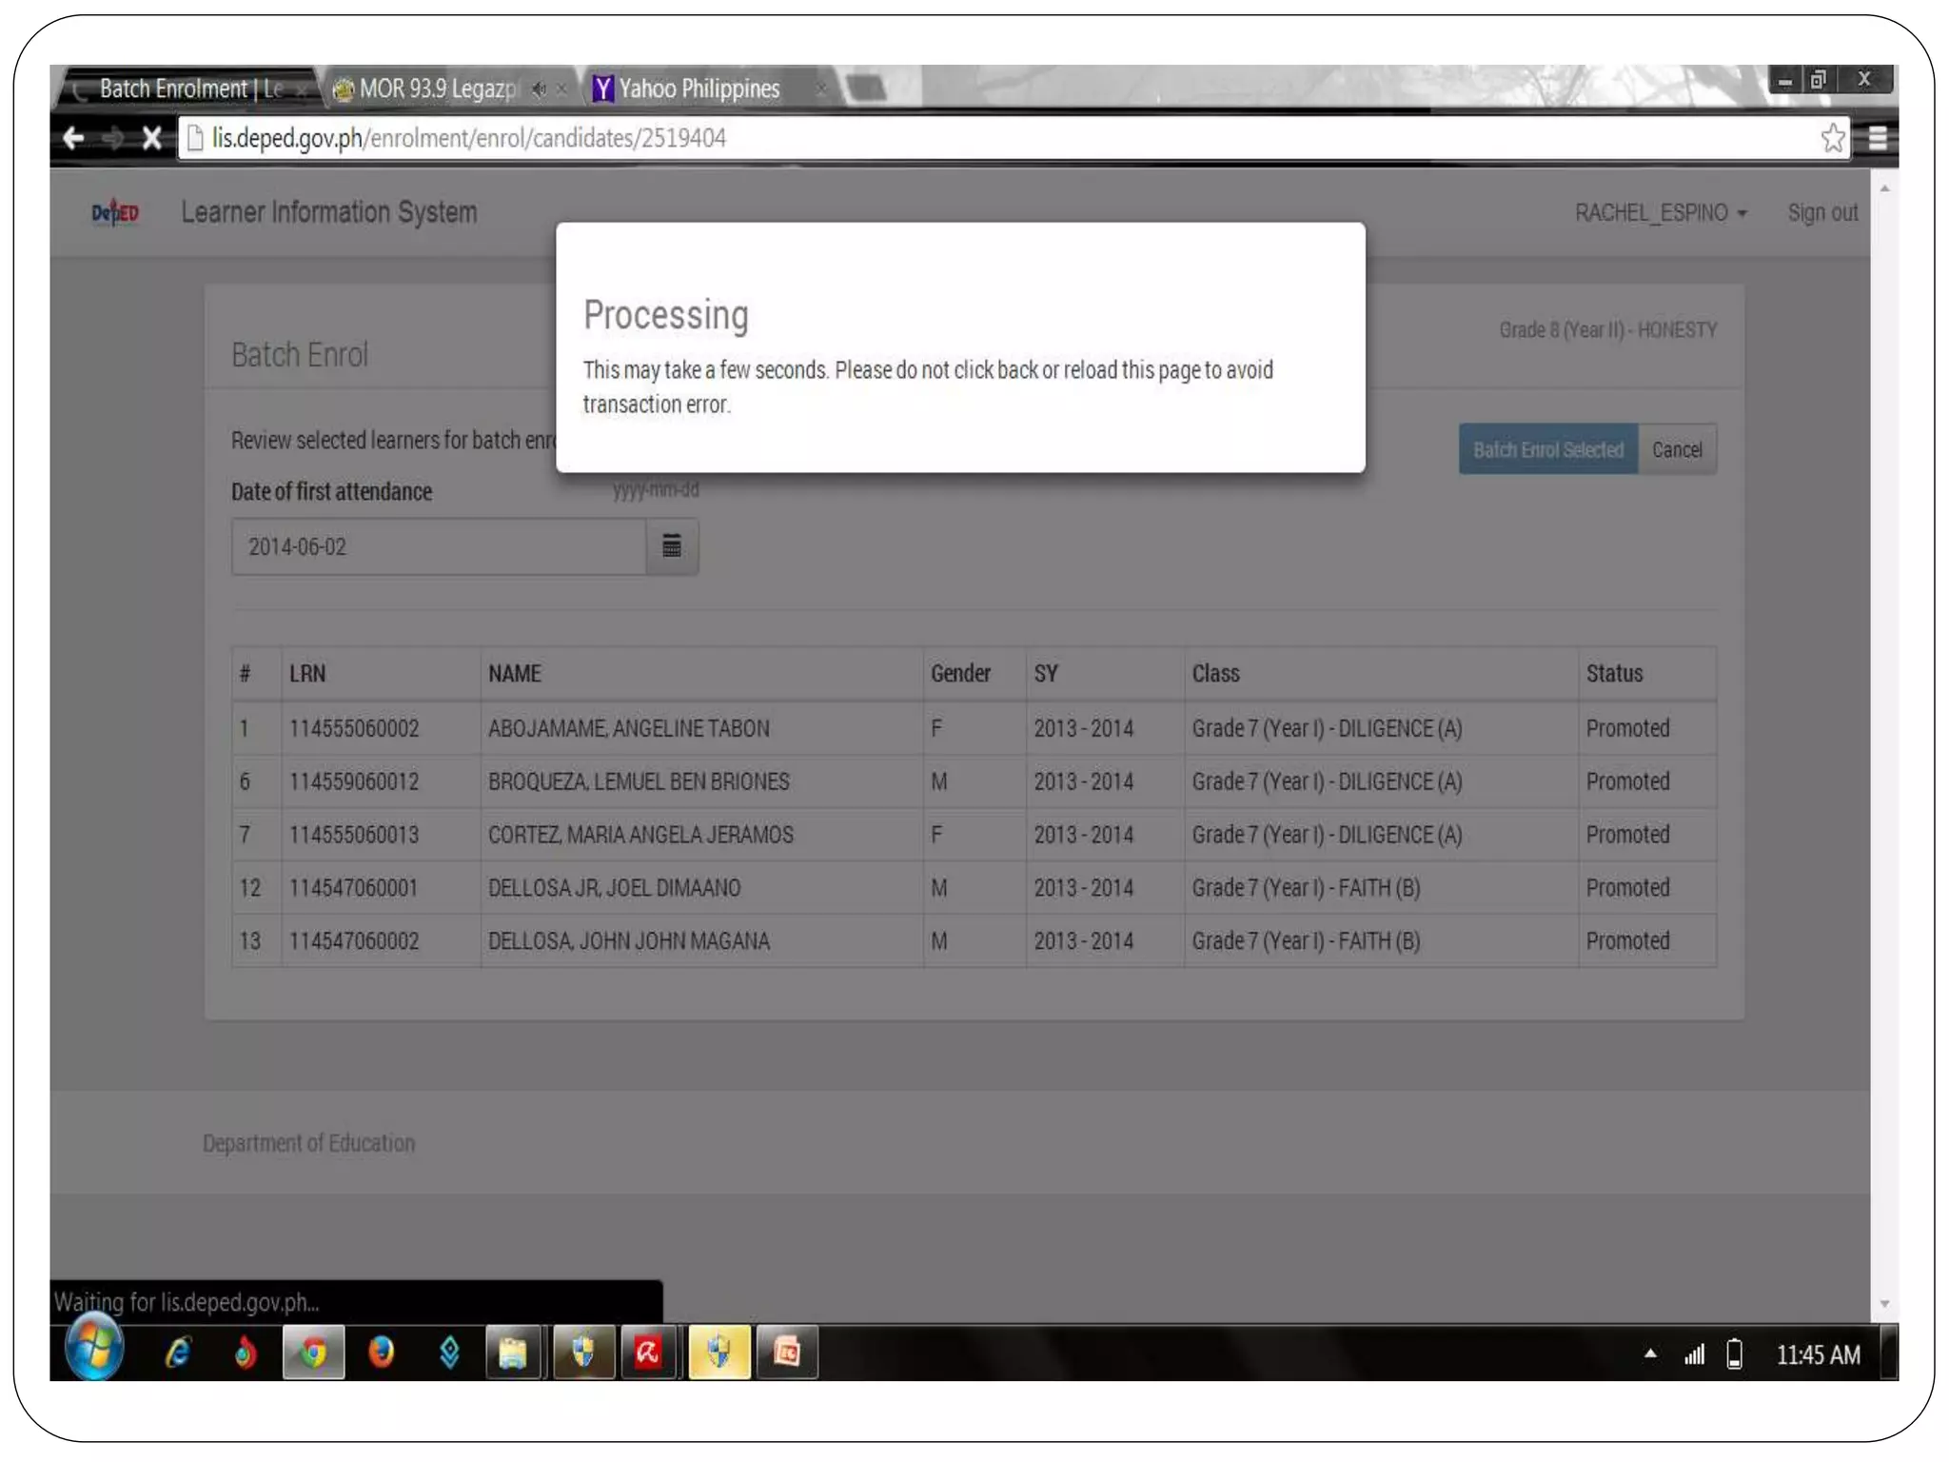Stop page loading with X icon
The width and height of the screenshot is (1949, 1462).
click(151, 139)
